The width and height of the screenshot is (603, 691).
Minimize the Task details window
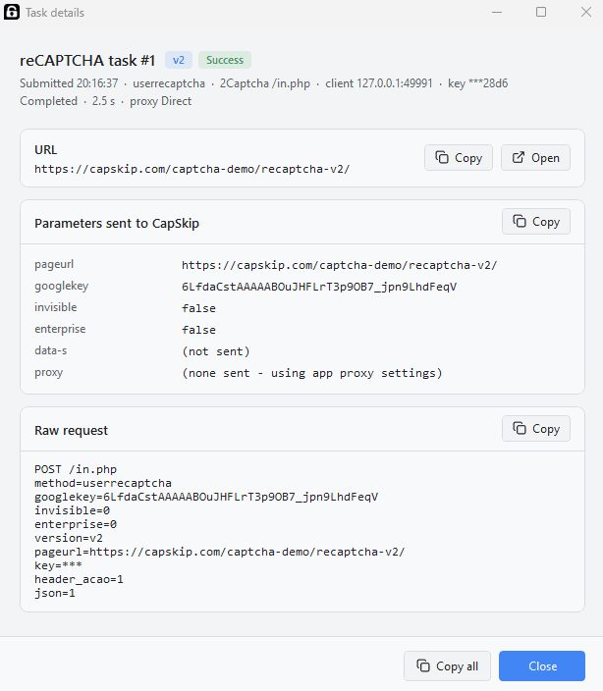[x=497, y=12]
